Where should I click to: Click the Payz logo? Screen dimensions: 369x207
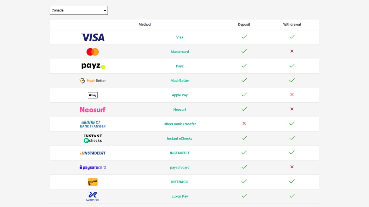click(93, 66)
